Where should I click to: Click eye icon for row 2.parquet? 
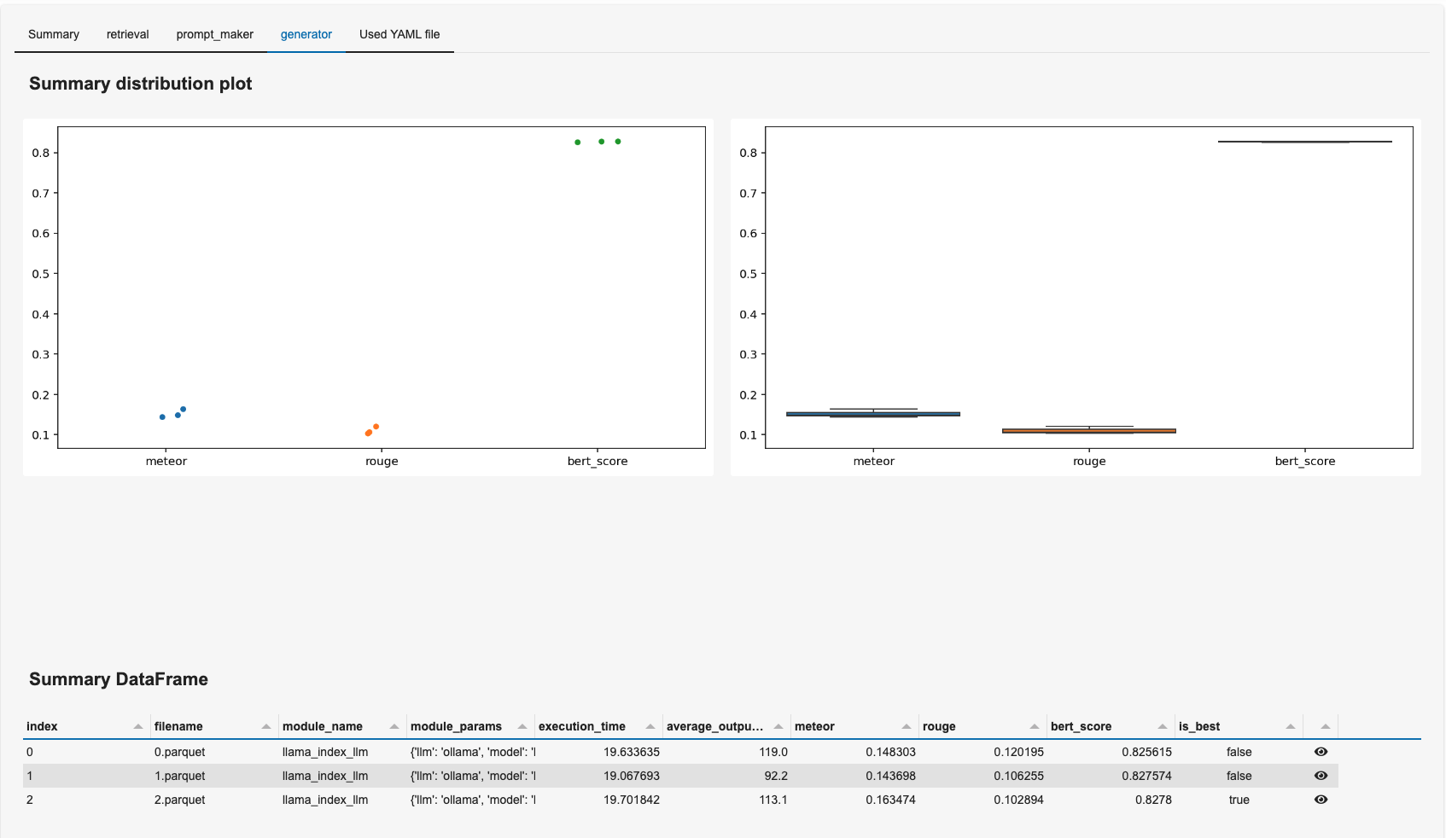click(x=1321, y=800)
